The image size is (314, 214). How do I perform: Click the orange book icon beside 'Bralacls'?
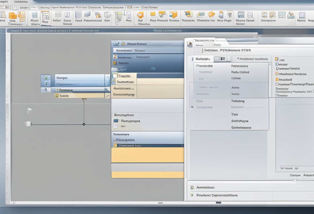[115, 63]
